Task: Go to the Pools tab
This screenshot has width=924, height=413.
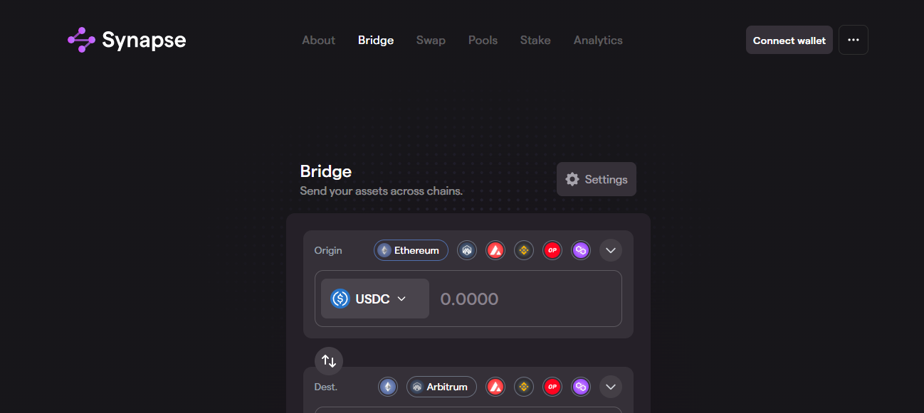Action: [483, 41]
